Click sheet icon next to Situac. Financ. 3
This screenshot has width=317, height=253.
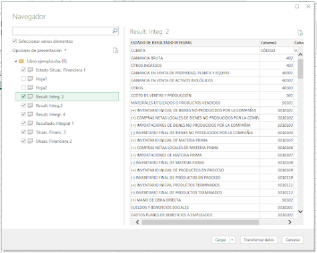(x=30, y=132)
